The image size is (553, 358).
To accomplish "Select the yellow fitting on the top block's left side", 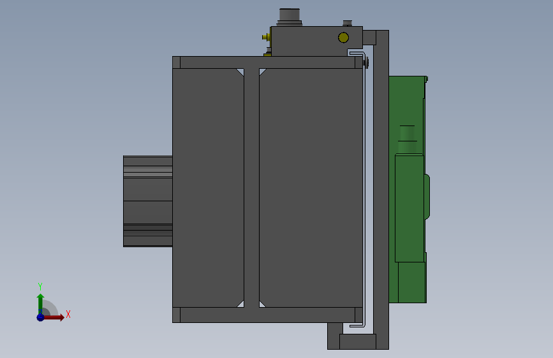I will pos(266,37).
